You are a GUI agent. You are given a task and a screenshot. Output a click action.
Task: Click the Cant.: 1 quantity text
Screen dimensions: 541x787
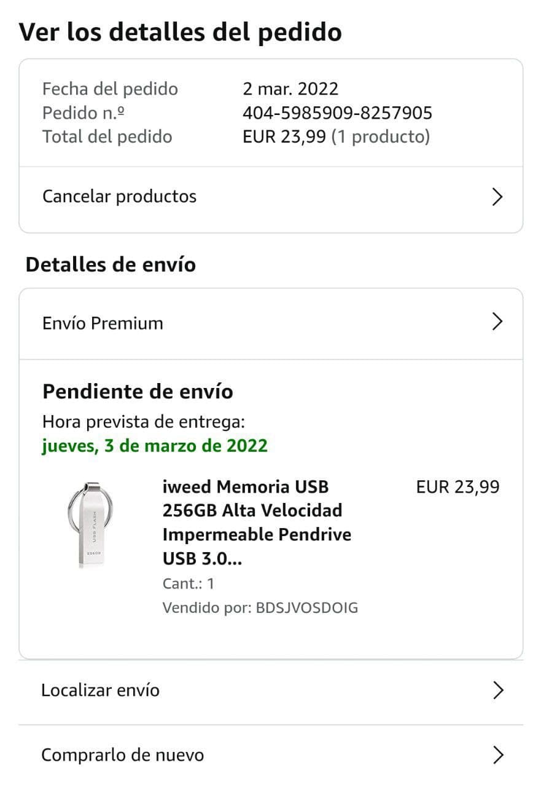click(188, 583)
